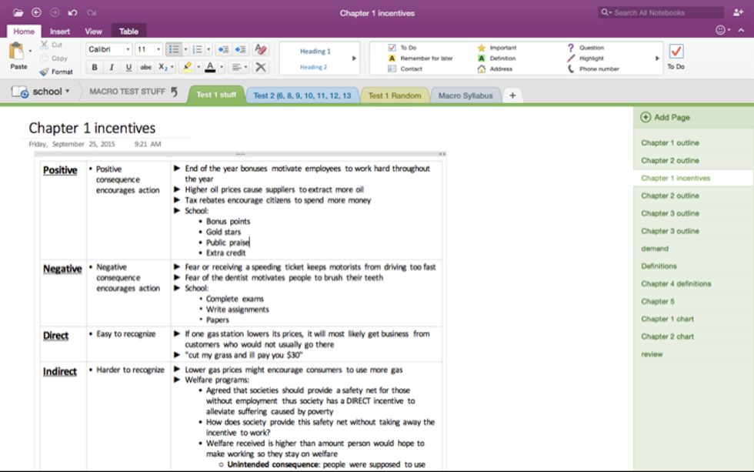Screen dimensions: 754x472
Task: Enable subscript formatting
Action: (x=163, y=67)
